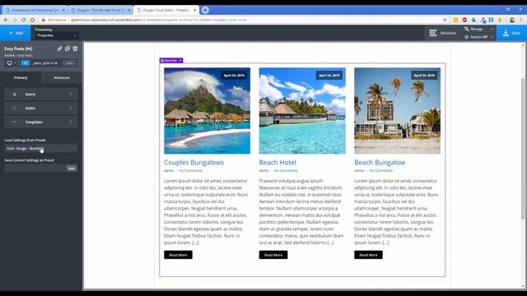The width and height of the screenshot is (527, 296).
Task: Close the active Oxygen Visual Editor tab
Action: tap(194, 10)
